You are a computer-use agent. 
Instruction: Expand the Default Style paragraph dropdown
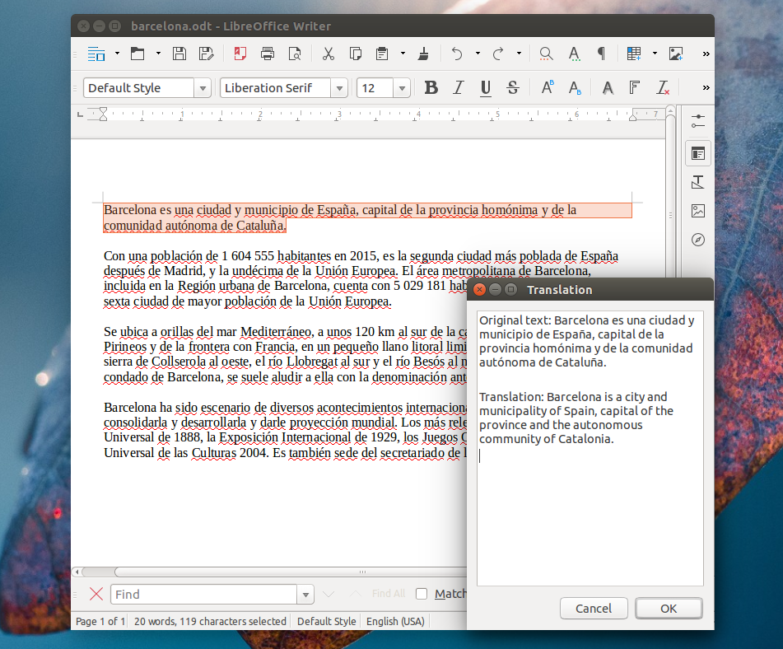[x=203, y=88]
